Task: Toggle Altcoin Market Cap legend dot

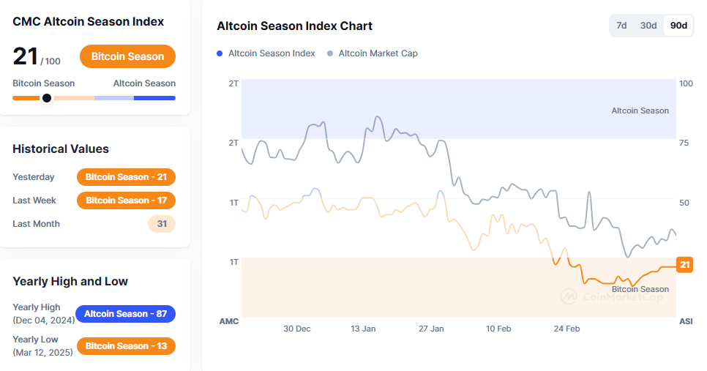Action: pos(330,53)
